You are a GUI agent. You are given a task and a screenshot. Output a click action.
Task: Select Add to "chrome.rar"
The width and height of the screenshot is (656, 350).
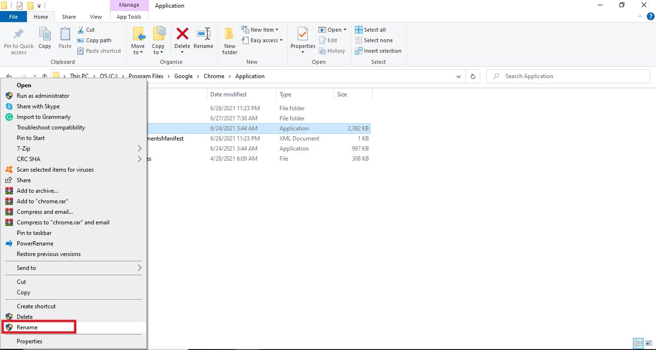74,201
